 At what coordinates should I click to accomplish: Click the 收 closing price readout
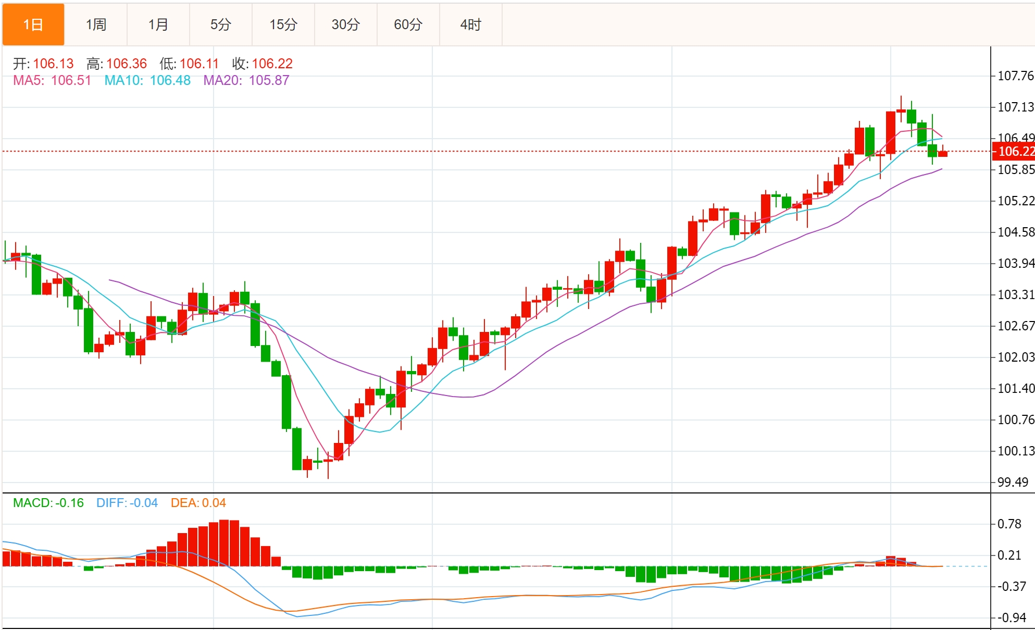[x=262, y=64]
